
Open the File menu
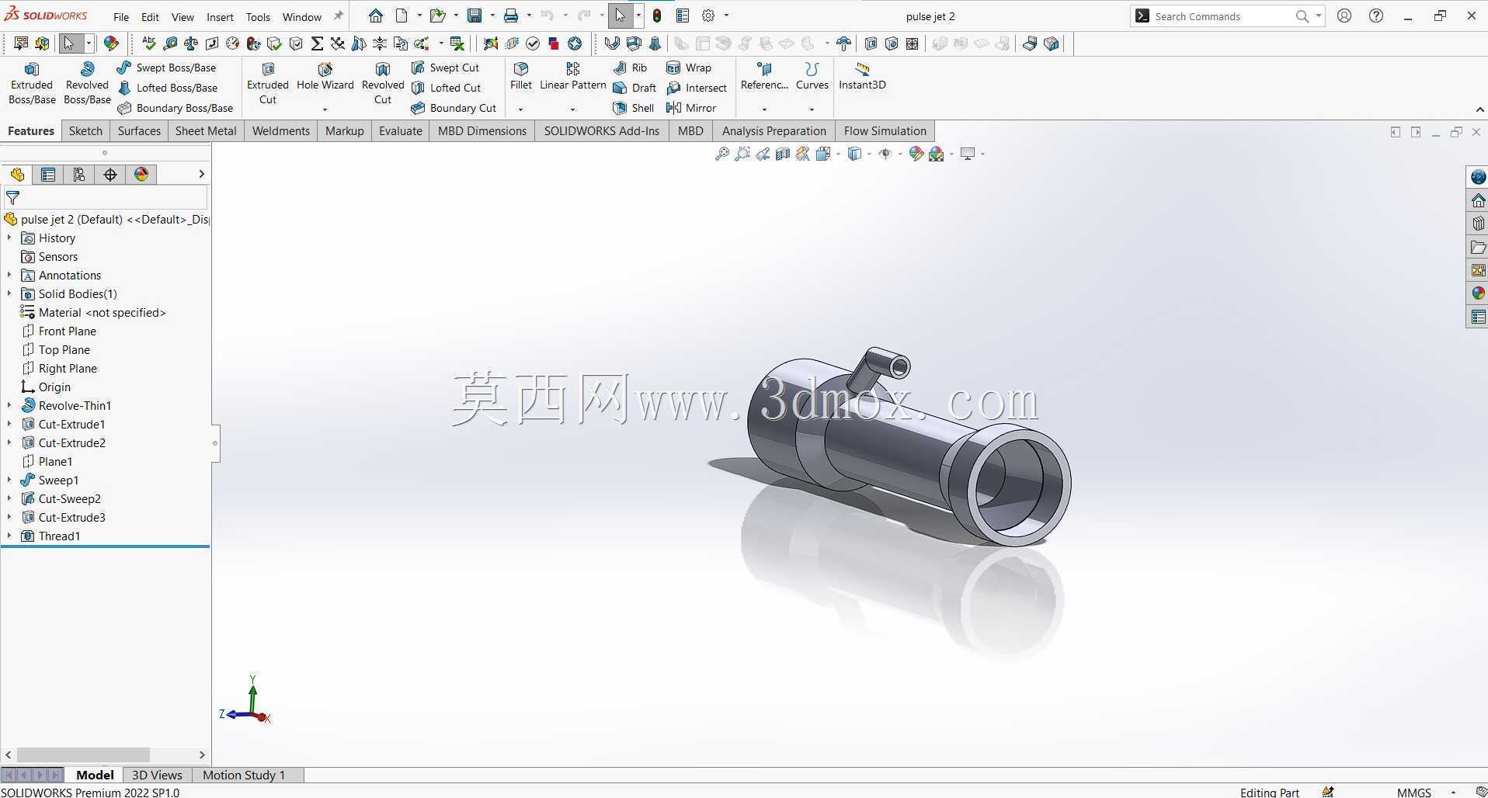121,16
